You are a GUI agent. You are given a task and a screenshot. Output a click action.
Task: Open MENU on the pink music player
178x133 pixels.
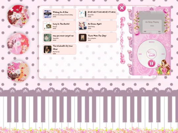pos(152,42)
